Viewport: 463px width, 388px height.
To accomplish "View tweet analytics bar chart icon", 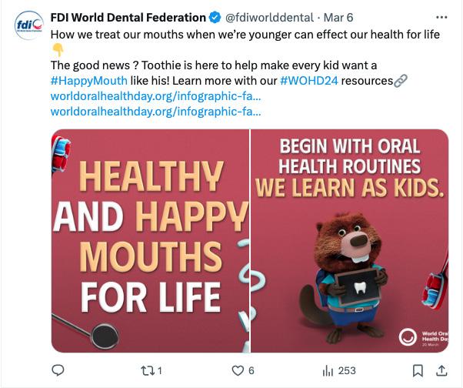I will point(327,370).
